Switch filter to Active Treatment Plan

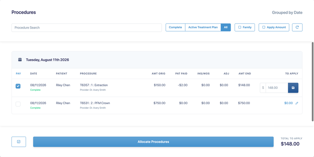point(203,27)
